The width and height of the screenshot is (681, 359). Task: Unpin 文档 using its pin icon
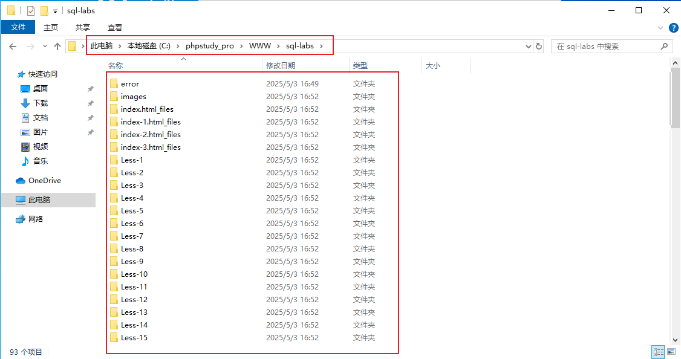[x=90, y=118]
